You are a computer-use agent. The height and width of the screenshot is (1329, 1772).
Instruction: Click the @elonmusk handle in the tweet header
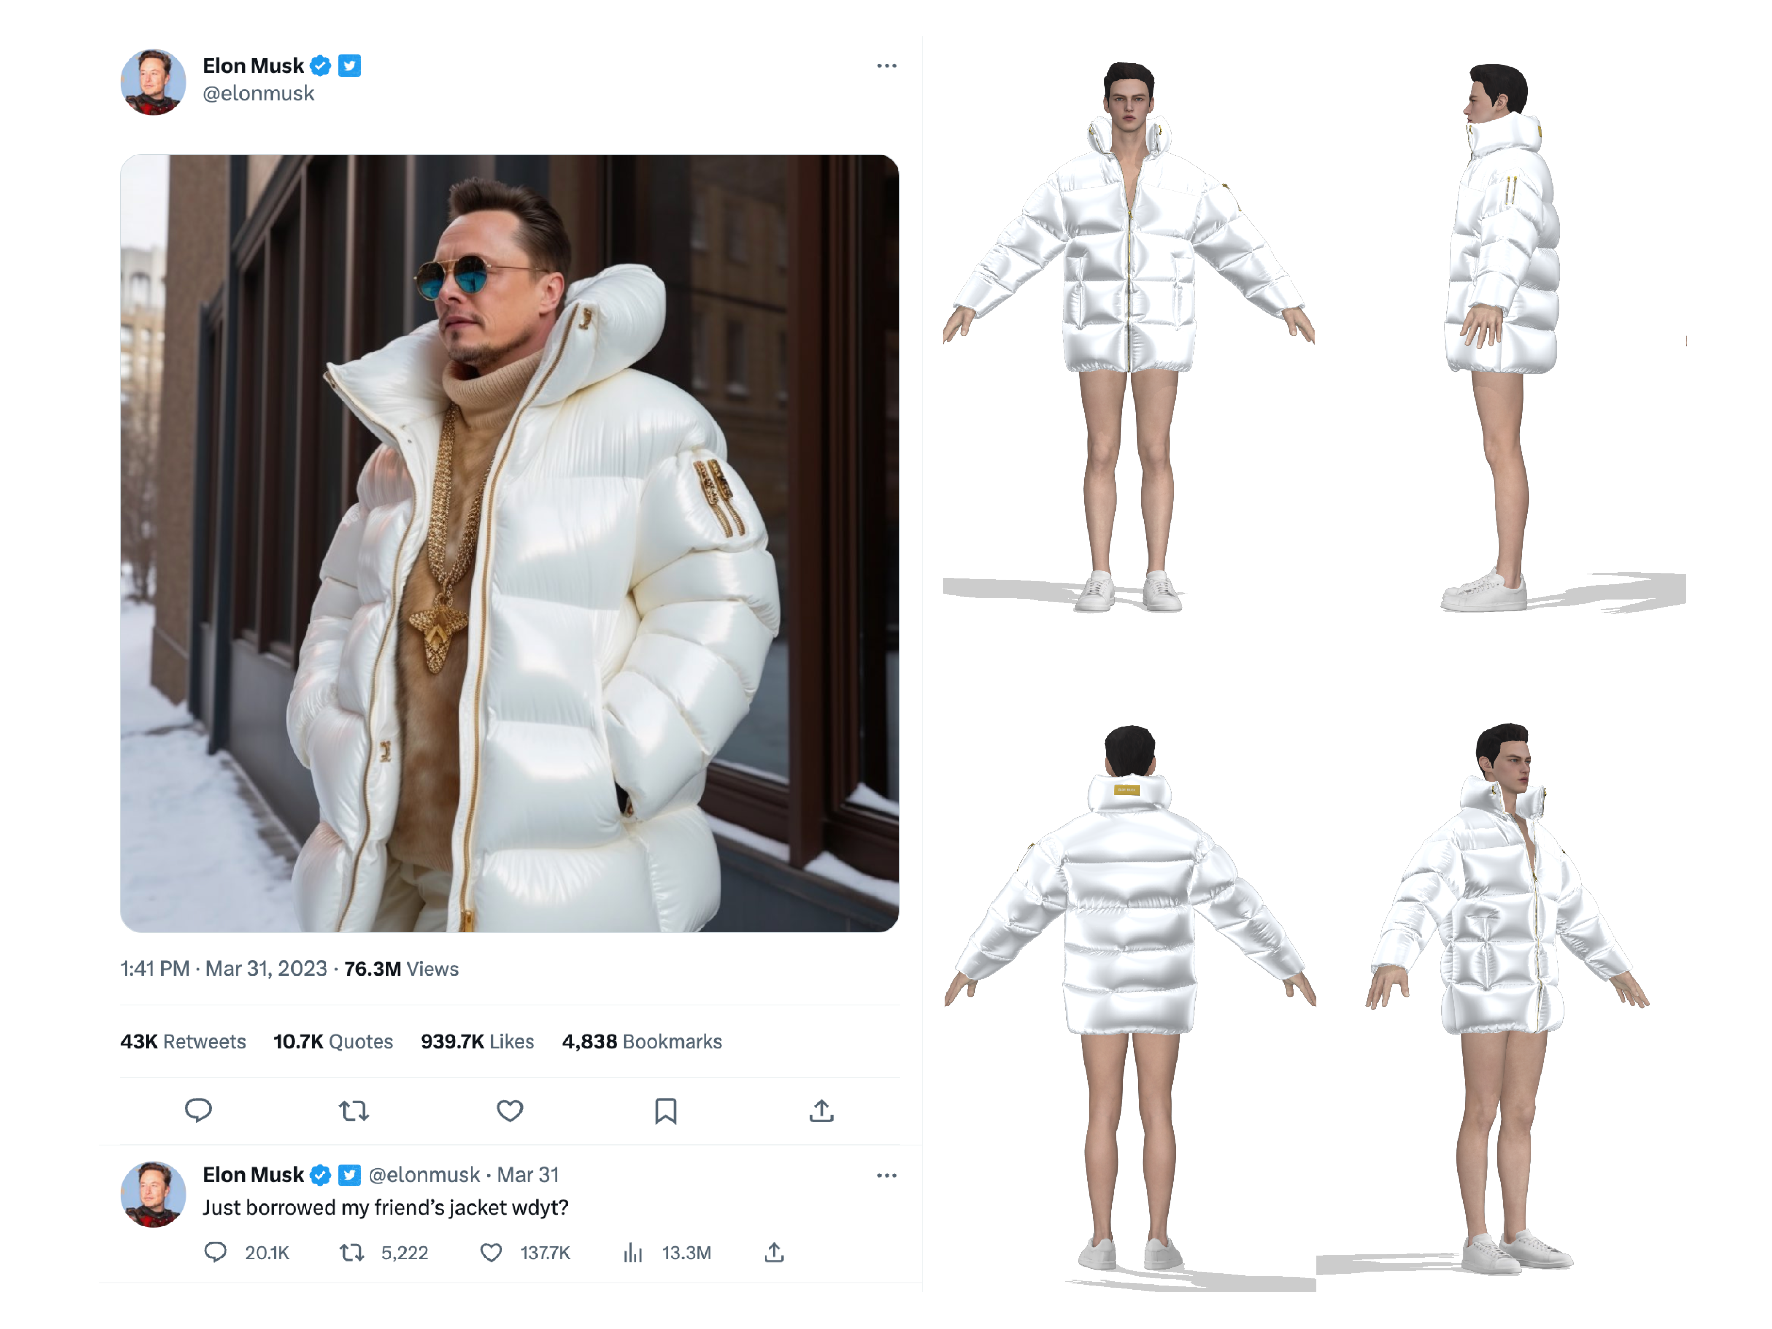[259, 94]
